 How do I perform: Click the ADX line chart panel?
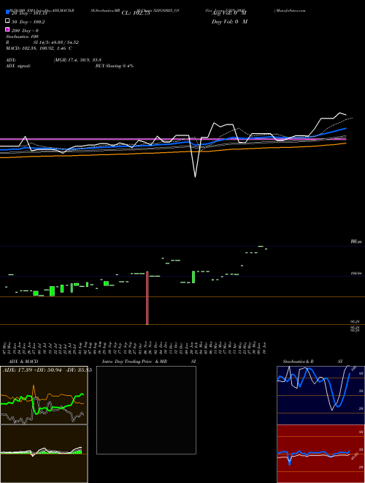pyautogui.click(x=44, y=395)
